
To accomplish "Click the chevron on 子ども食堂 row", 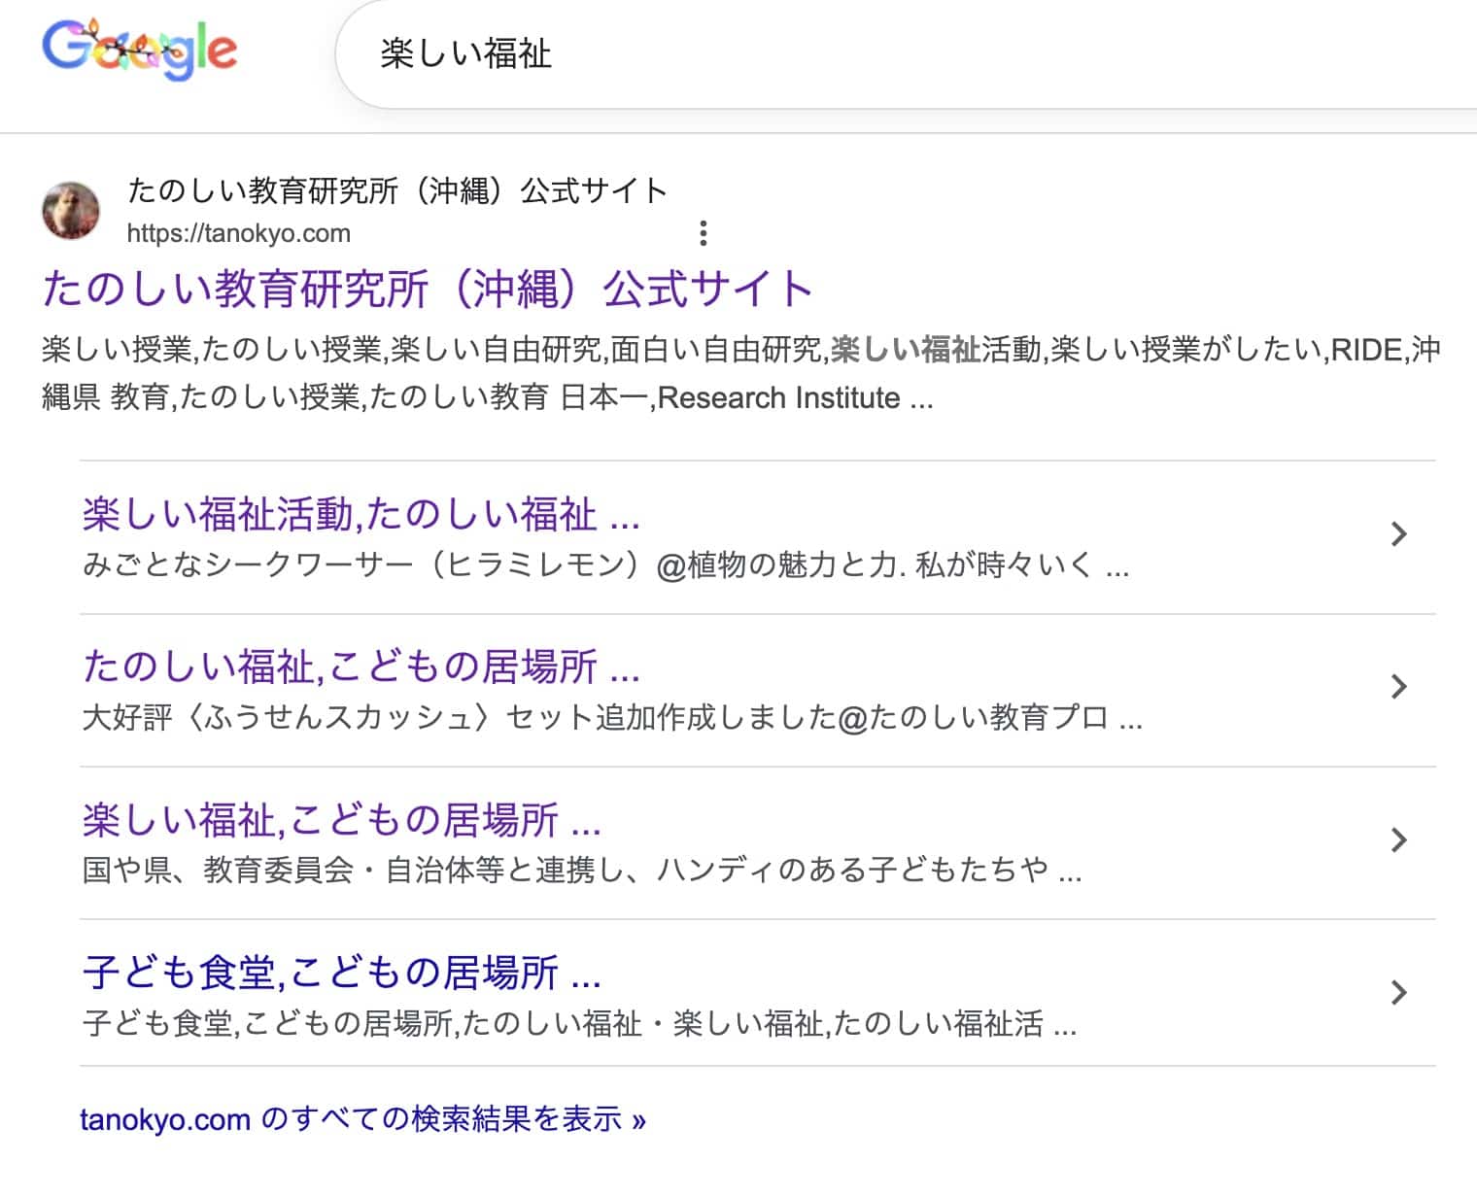I will (1398, 992).
